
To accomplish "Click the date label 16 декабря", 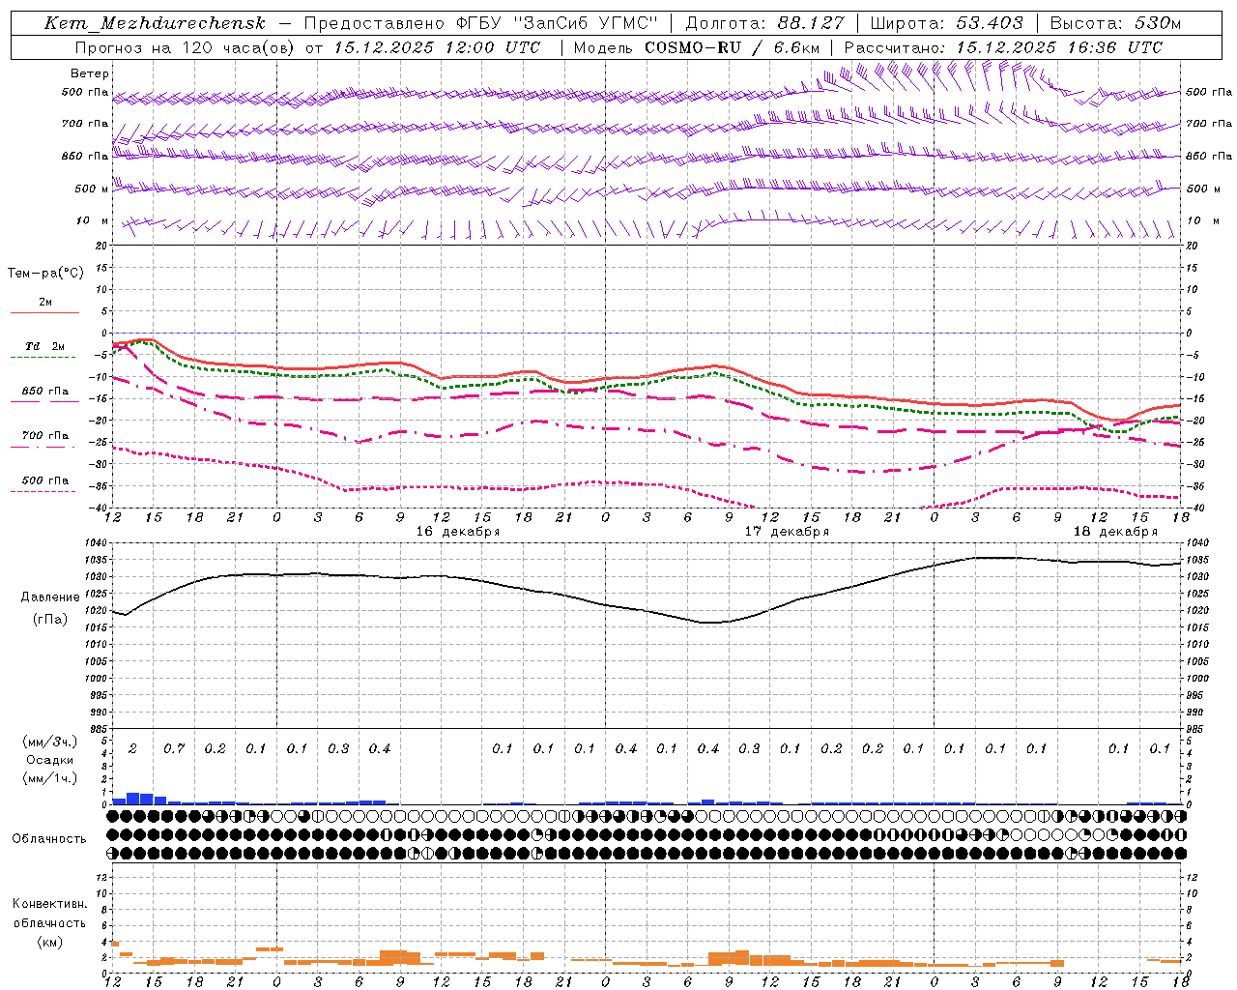I will (458, 532).
